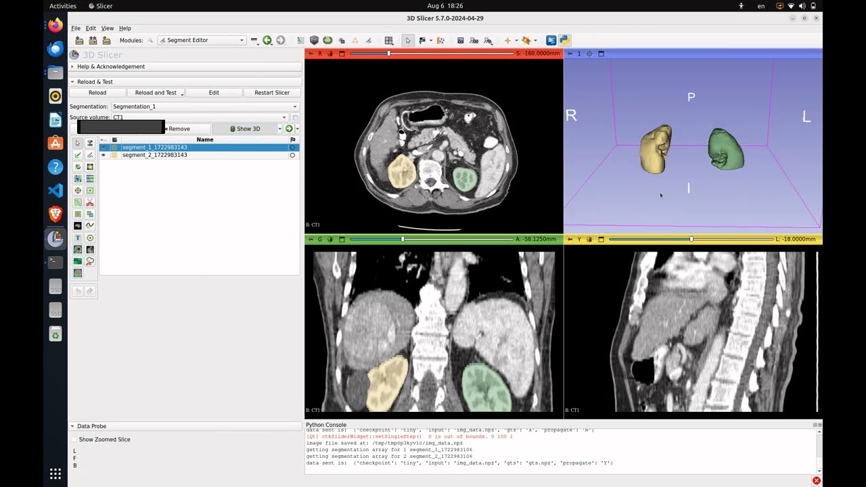The image size is (866, 487).
Task: Collapse the Data Probe section
Action: coord(185,426)
